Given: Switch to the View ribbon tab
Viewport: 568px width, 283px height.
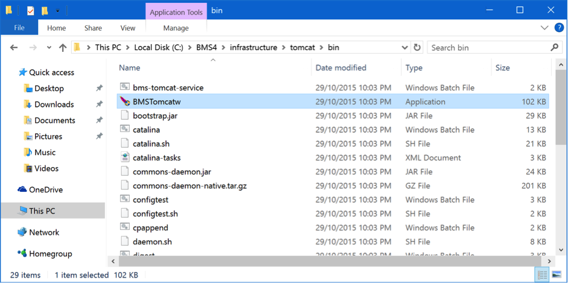Looking at the screenshot, I should click(x=128, y=28).
